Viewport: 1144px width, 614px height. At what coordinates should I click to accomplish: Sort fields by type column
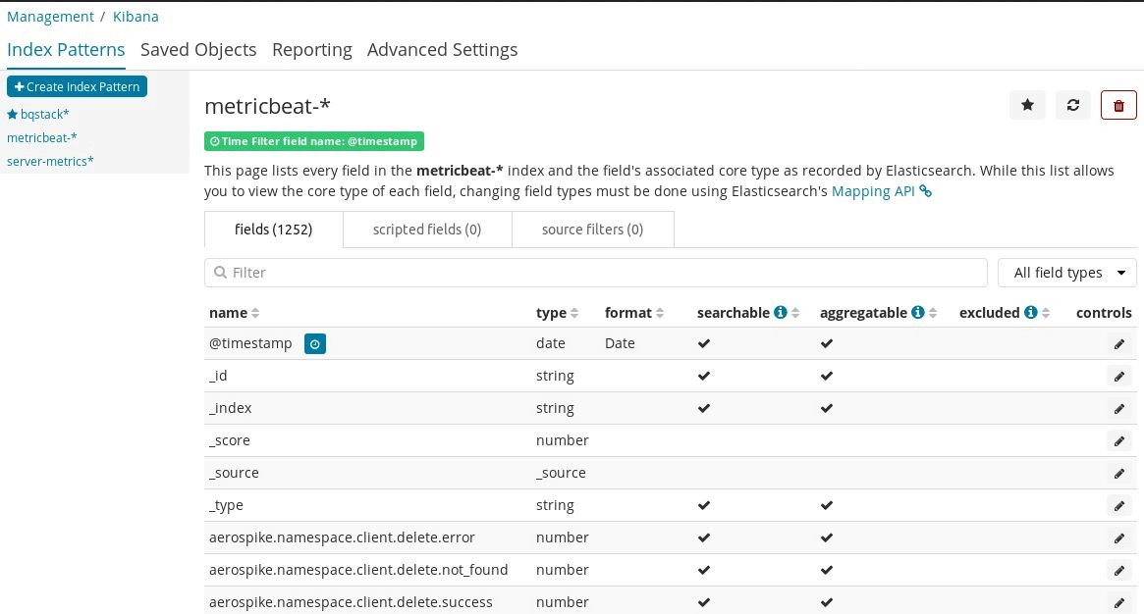(557, 313)
